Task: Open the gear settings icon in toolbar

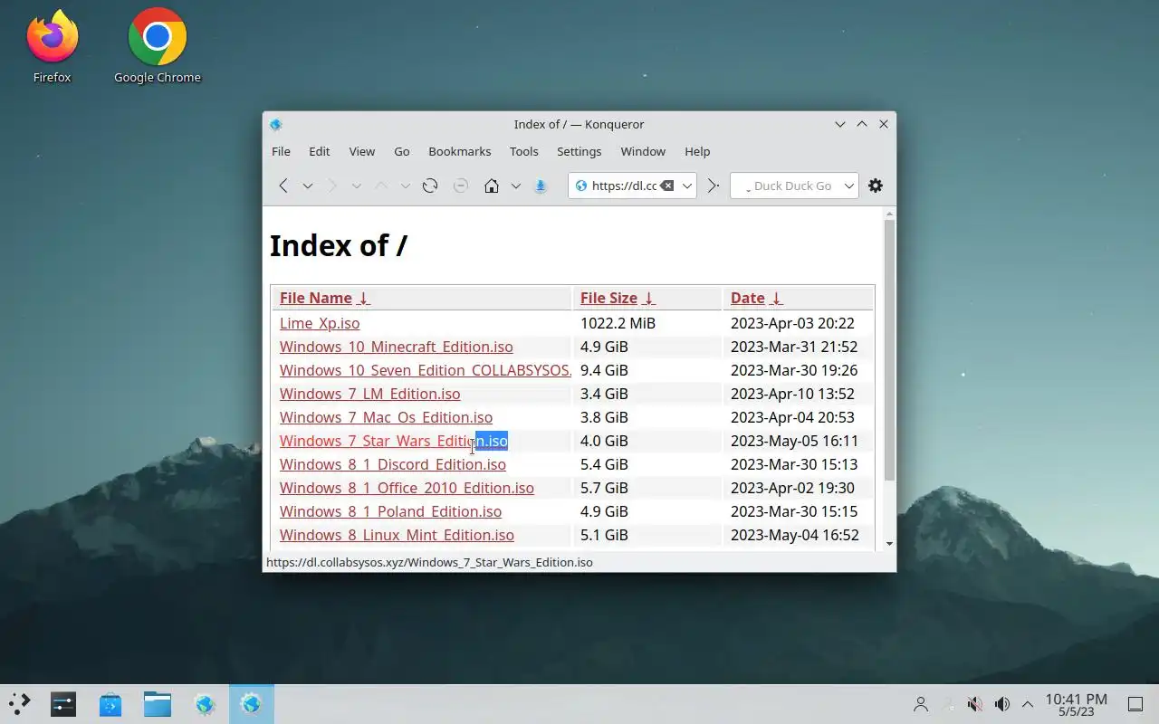Action: [x=876, y=186]
